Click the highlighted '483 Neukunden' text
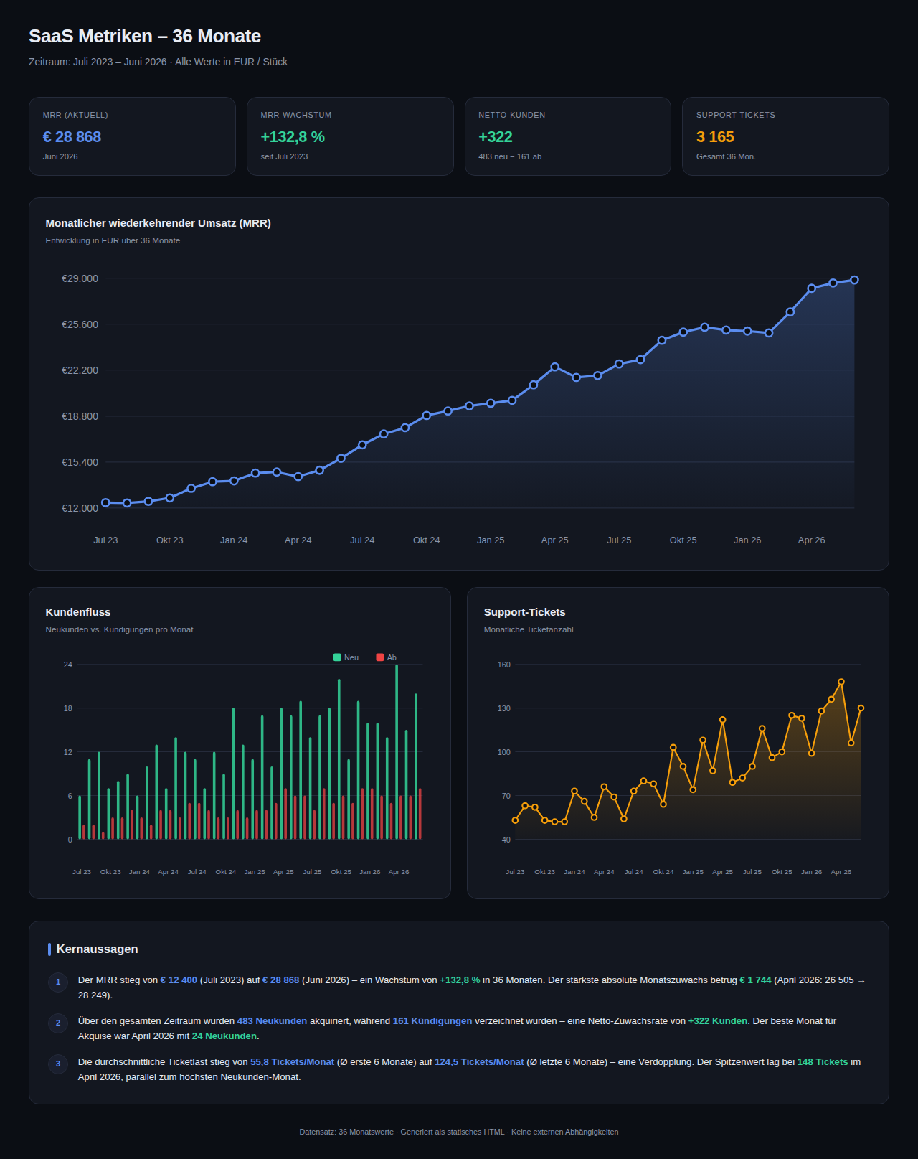This screenshot has width=918, height=1159. (x=272, y=1020)
